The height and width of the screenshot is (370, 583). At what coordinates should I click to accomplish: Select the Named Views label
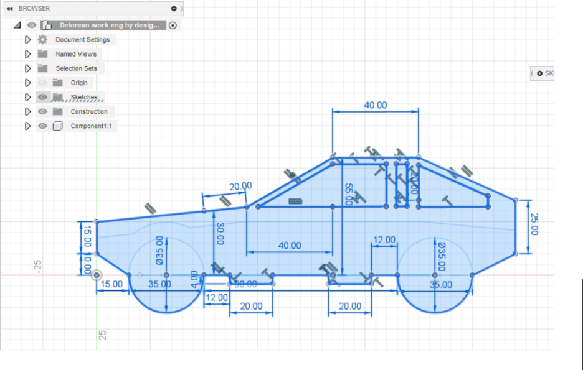click(76, 54)
